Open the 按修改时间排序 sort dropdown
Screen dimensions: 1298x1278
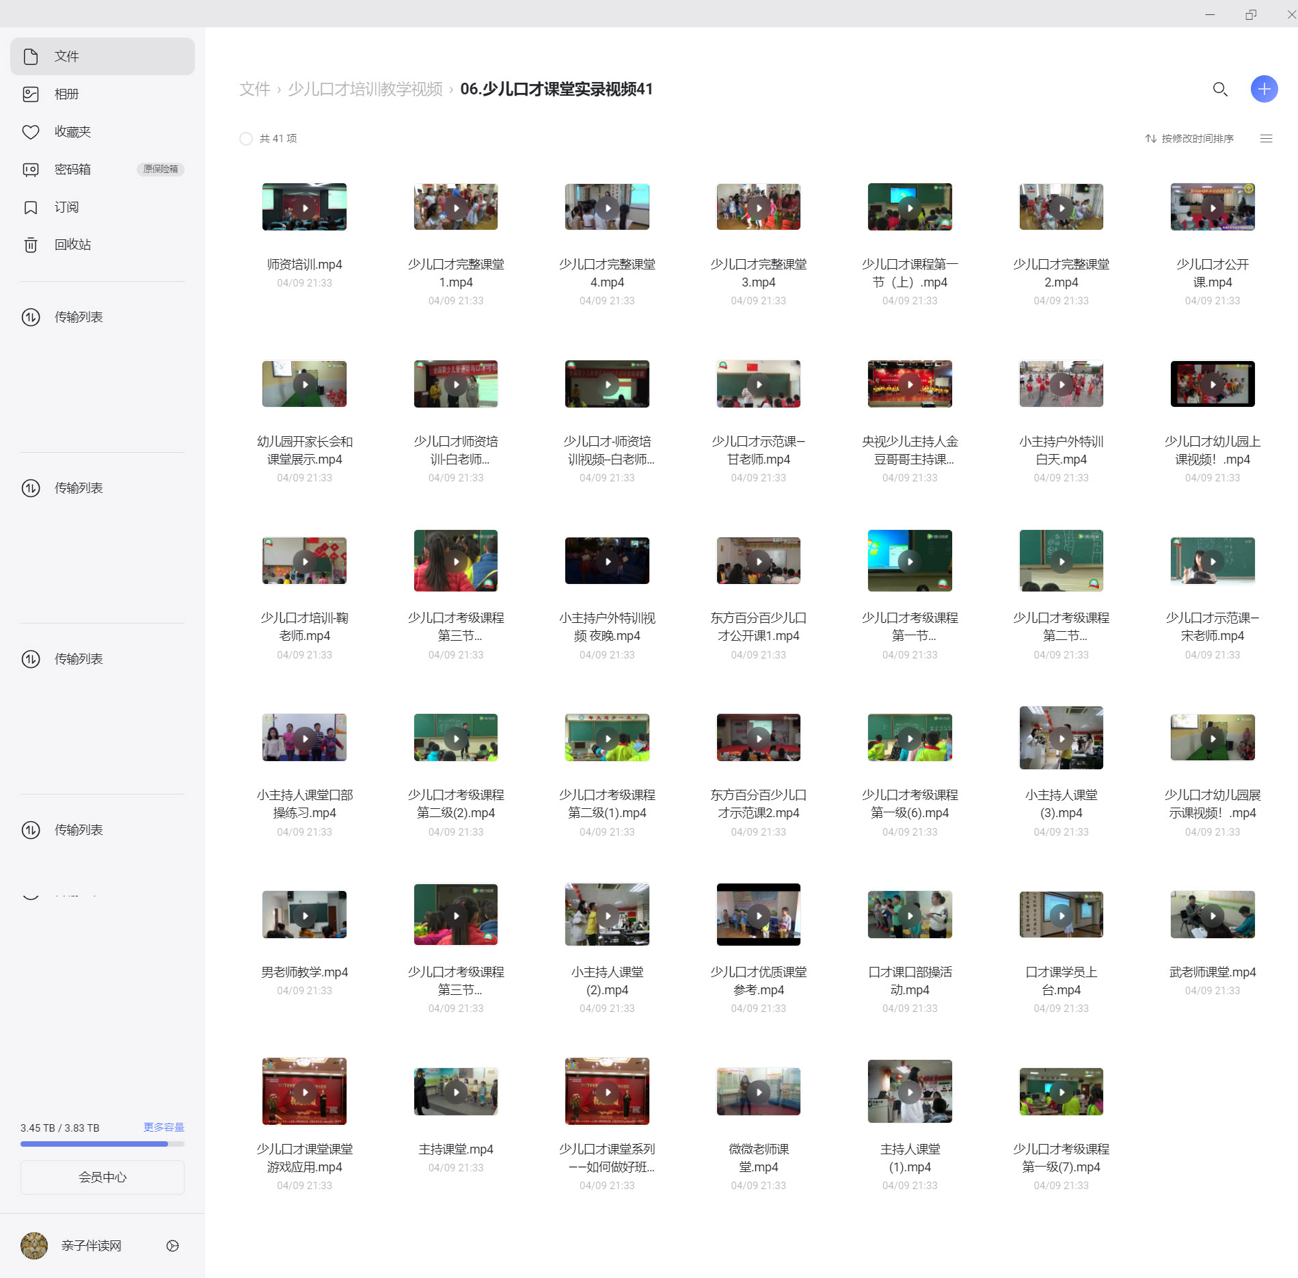[1190, 139]
